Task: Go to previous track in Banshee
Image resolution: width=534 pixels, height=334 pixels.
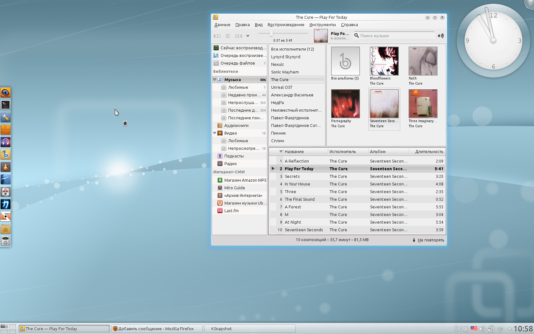Action: tap(217, 36)
